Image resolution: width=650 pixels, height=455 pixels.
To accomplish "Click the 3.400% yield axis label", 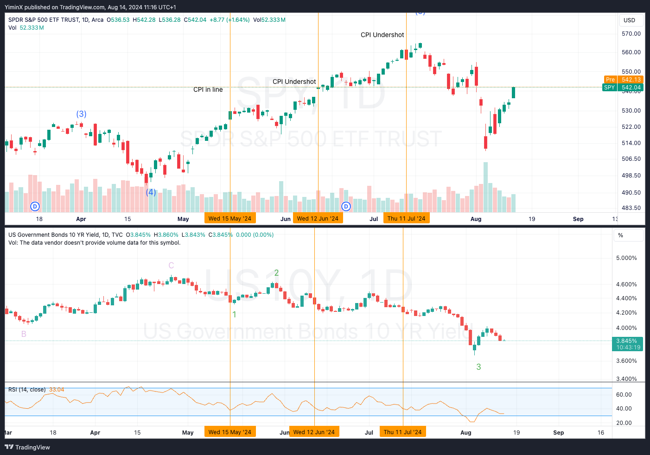I will point(626,379).
